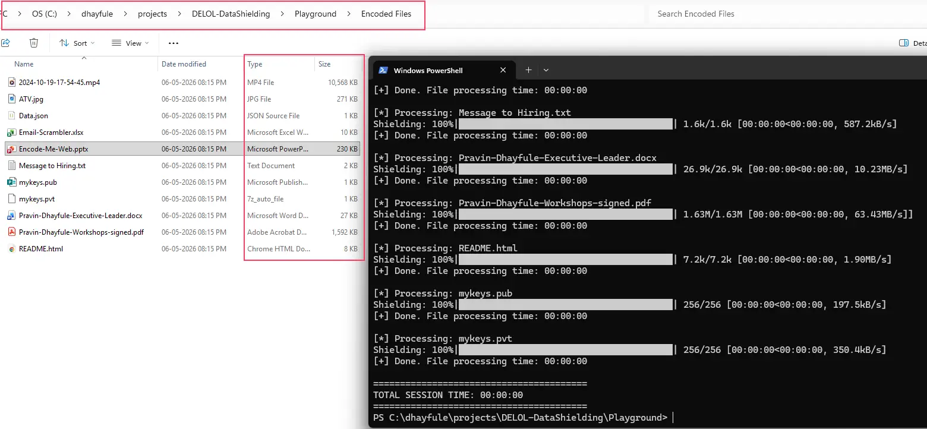The width and height of the screenshot is (927, 429).
Task: Click the MP4 file icon for 2024-10-19-17-54-45.mp4
Action: click(x=11, y=83)
